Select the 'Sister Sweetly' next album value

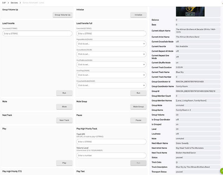[198, 143]
